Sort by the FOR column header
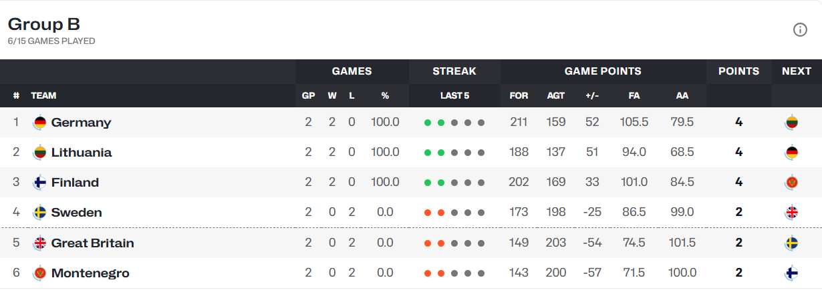The height and width of the screenshot is (290, 822). 519,95
